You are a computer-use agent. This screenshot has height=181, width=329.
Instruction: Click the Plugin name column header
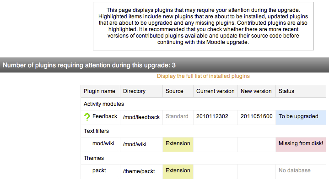100,91
